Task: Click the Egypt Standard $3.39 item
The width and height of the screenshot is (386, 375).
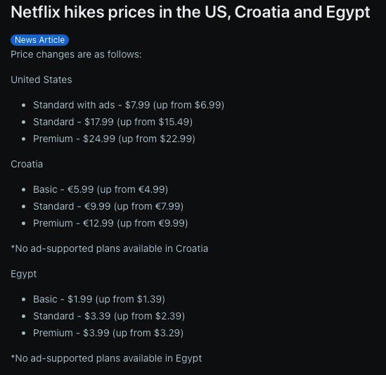Action: pos(109,316)
